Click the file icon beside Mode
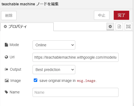Image resolution: width=134 pixels, height=106 pixels. (x=6, y=45)
